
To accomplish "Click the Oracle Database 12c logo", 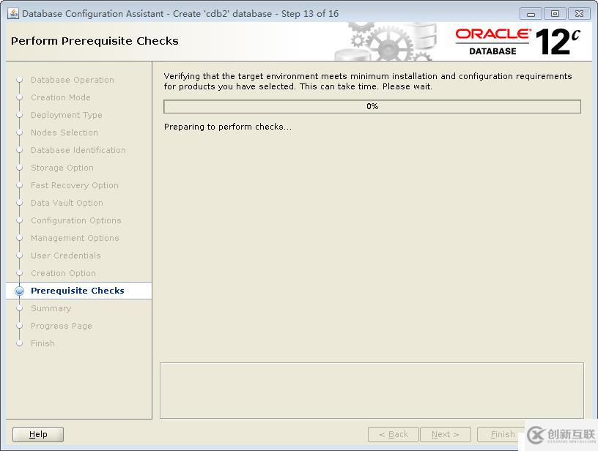I will pos(518,42).
